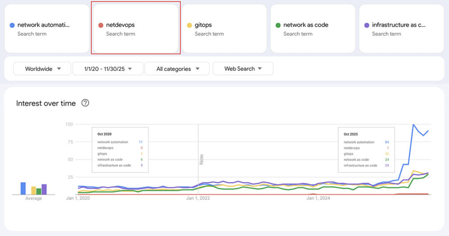Select the gitops search term card
The height and width of the screenshot is (236, 449).
[224, 28]
